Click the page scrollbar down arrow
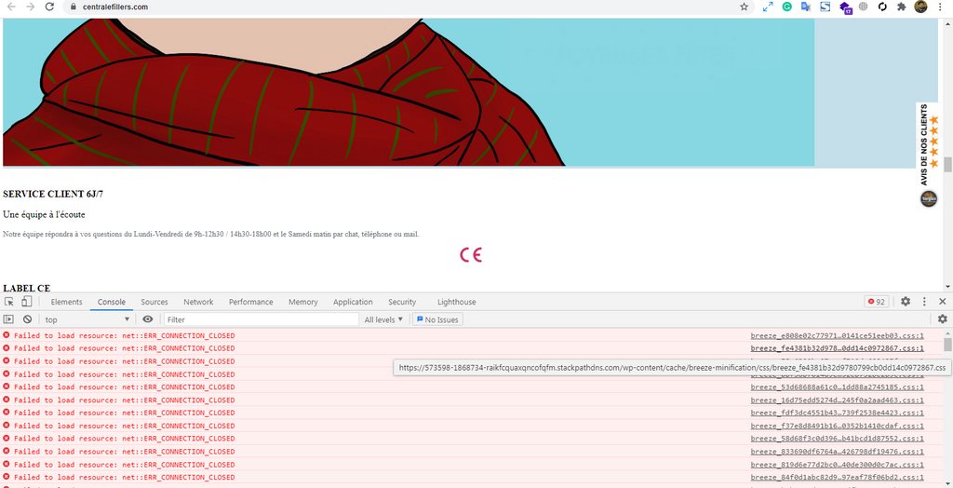Screen dimensions: 953x488 (x=947, y=286)
